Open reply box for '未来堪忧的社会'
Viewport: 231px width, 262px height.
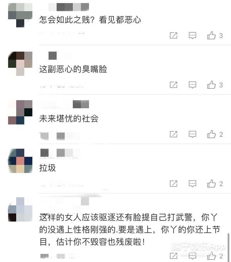(192, 134)
